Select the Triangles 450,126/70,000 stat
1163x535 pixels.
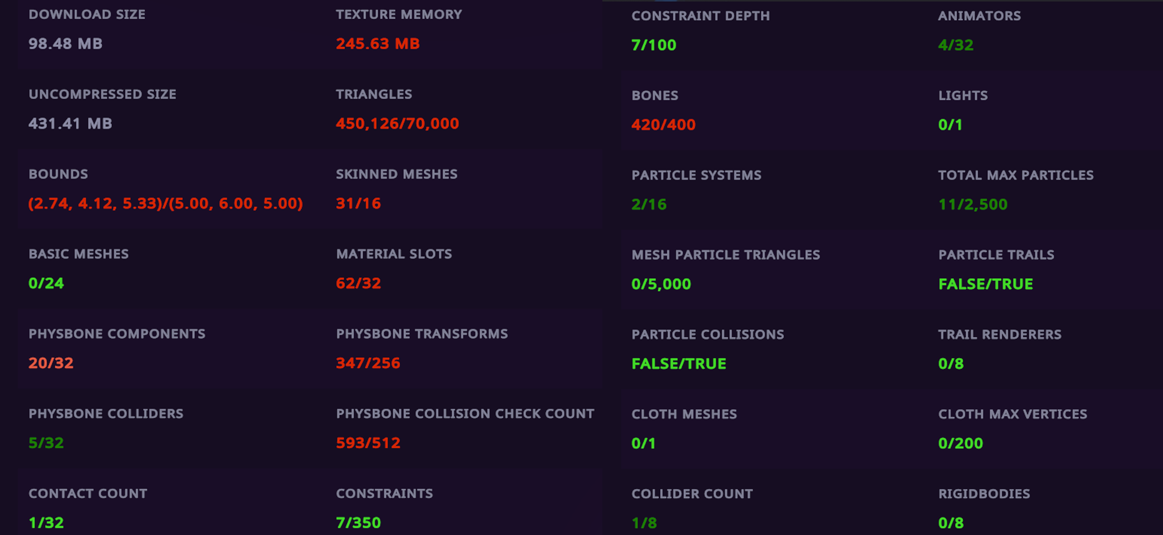[397, 124]
